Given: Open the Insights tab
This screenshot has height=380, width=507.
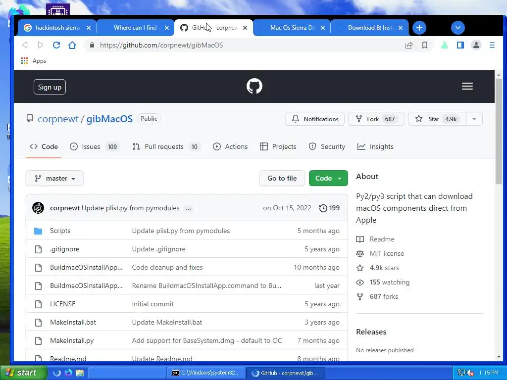Looking at the screenshot, I should tap(375, 146).
